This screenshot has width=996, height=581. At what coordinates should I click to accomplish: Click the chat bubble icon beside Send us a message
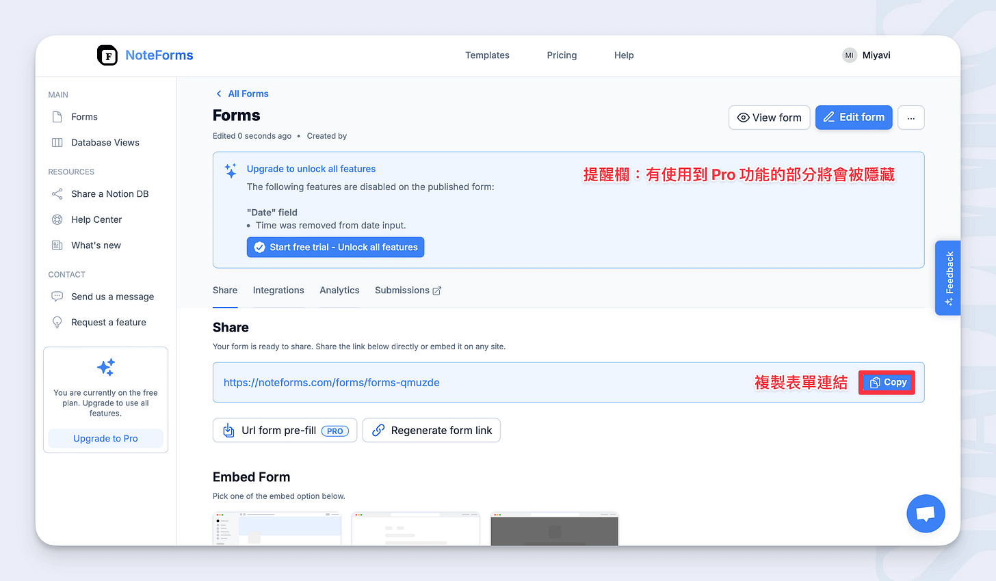click(57, 296)
